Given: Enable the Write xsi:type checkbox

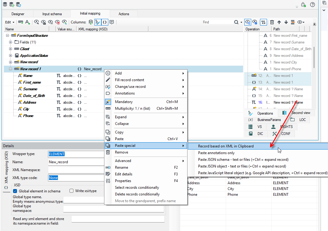Looking at the screenshot, I should [72, 191].
